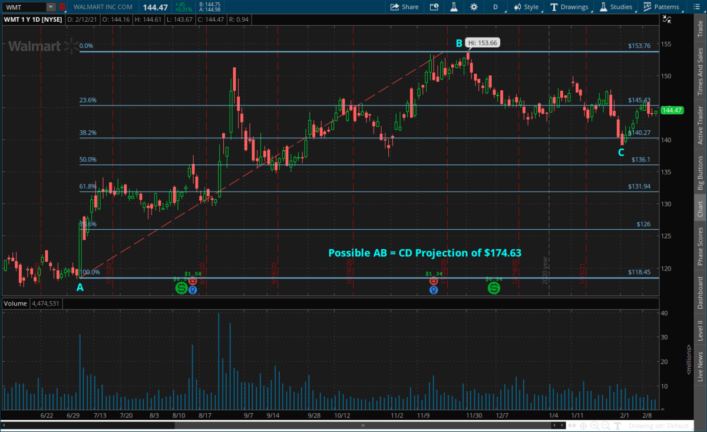The height and width of the screenshot is (432, 707).
Task: Click the 50.0% Fibonacci percentage label
Action: click(88, 160)
